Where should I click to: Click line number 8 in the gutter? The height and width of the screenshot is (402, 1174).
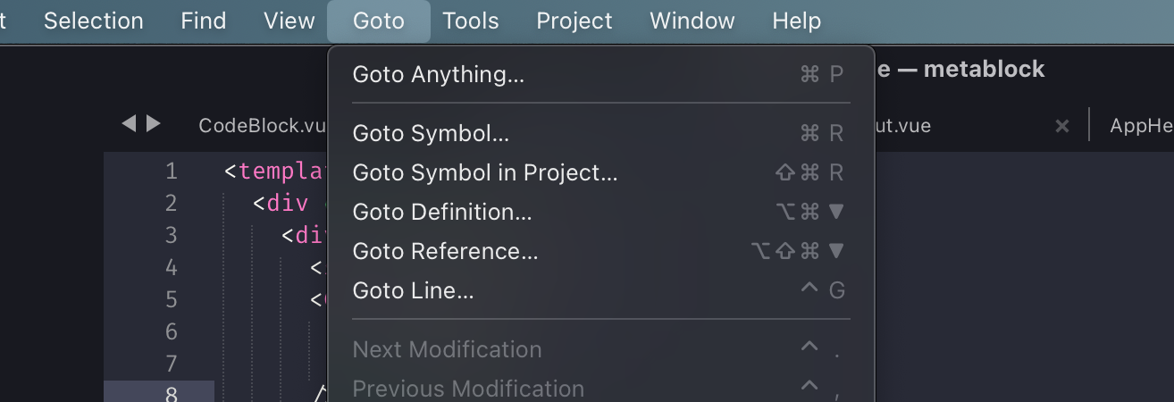pyautogui.click(x=171, y=394)
